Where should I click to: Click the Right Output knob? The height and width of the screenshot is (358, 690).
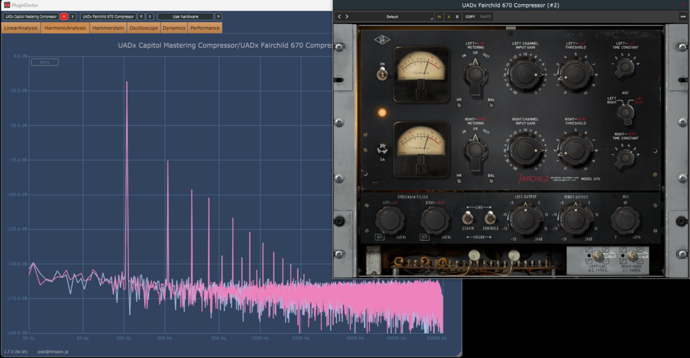point(575,220)
